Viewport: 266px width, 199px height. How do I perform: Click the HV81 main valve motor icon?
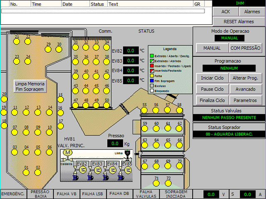tap(67, 152)
